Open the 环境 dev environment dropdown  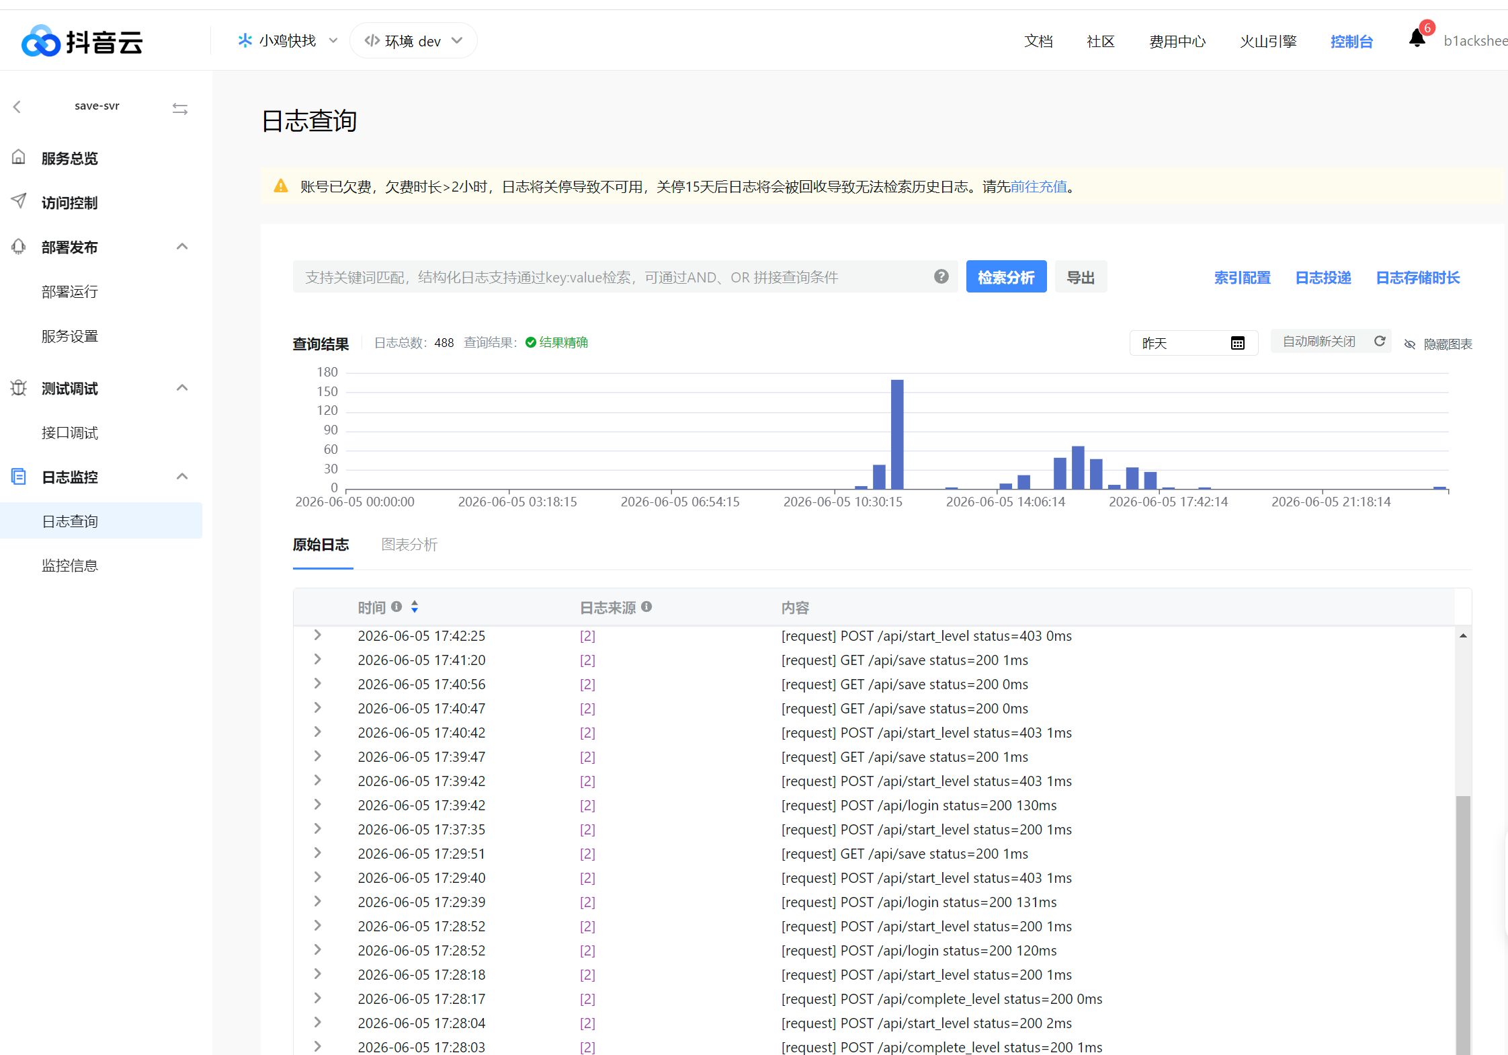pyautogui.click(x=413, y=41)
